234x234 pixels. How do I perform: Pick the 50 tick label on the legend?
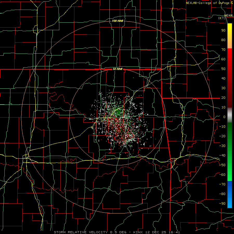[223, 69]
